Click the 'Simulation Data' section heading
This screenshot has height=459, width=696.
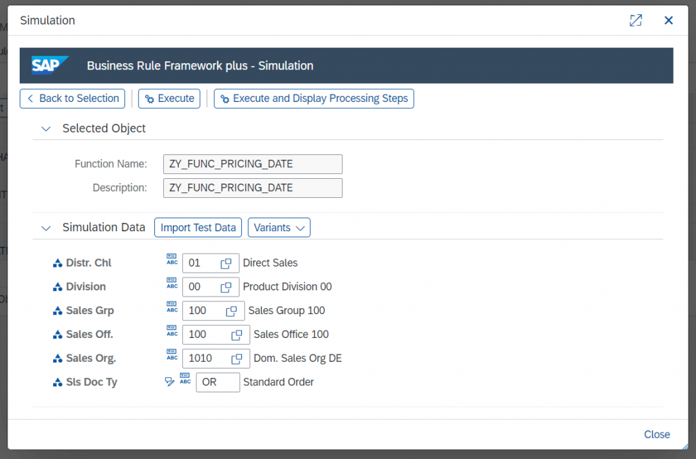click(x=104, y=228)
